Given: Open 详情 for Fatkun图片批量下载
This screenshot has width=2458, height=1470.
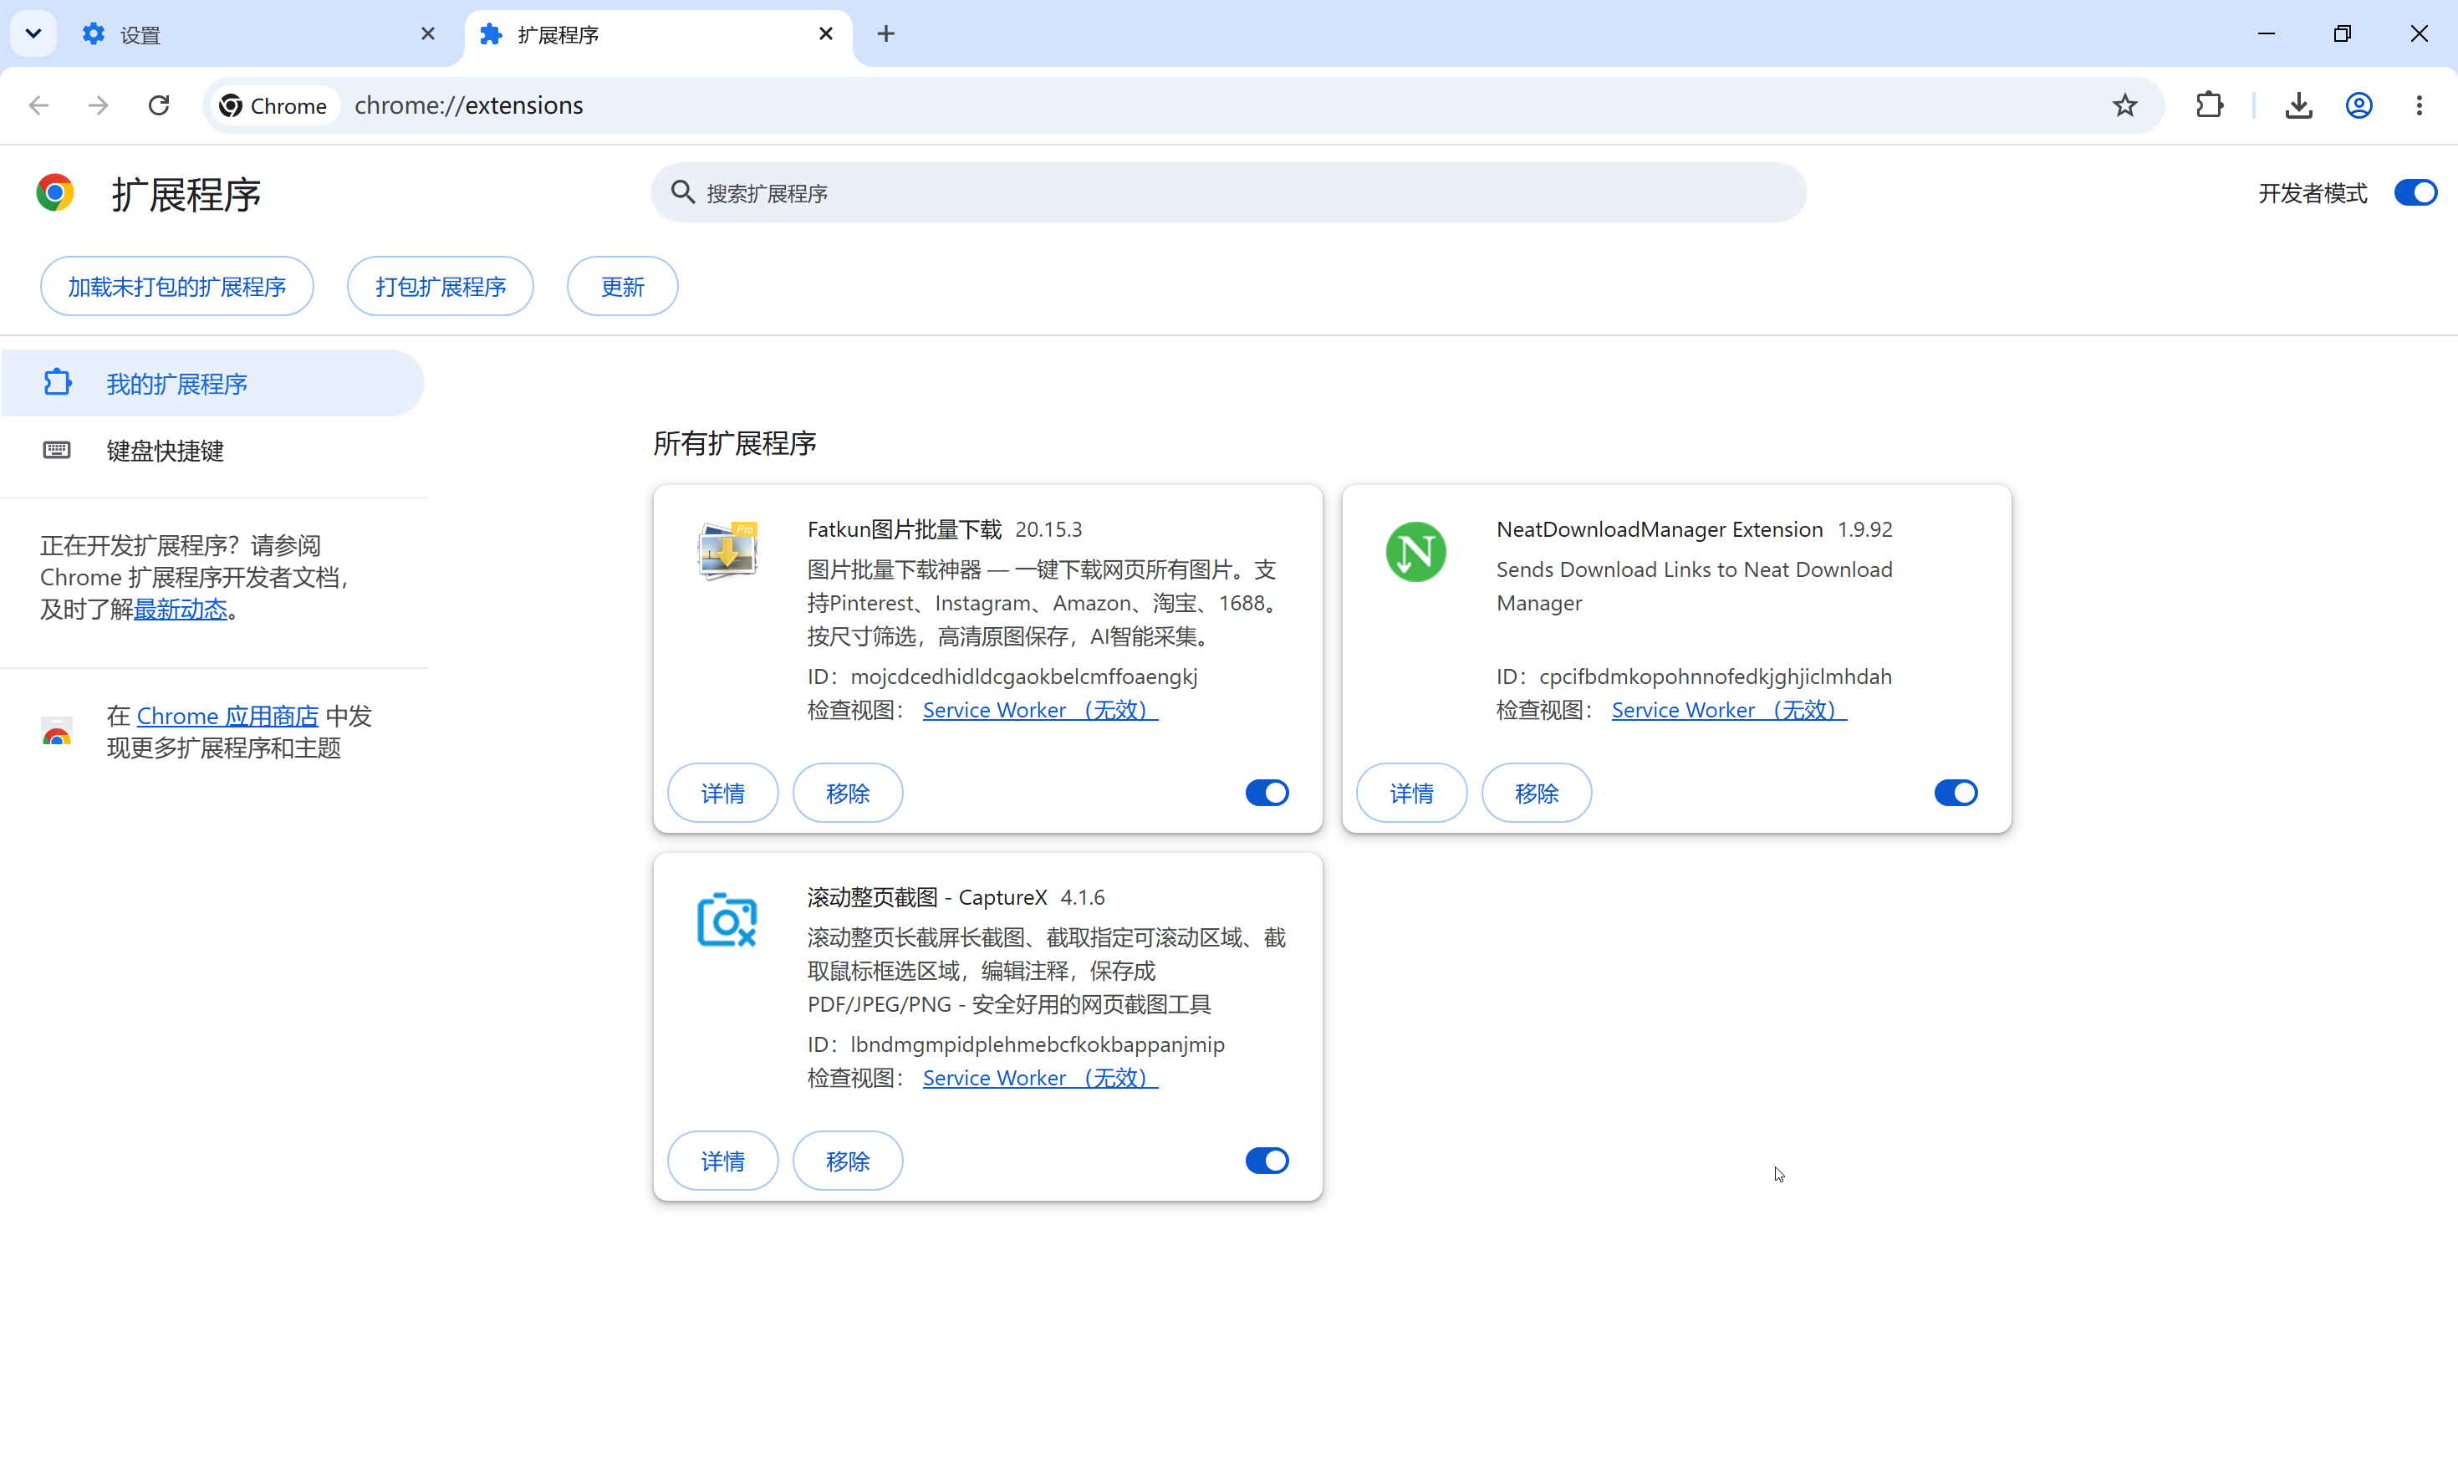Looking at the screenshot, I should click(723, 793).
